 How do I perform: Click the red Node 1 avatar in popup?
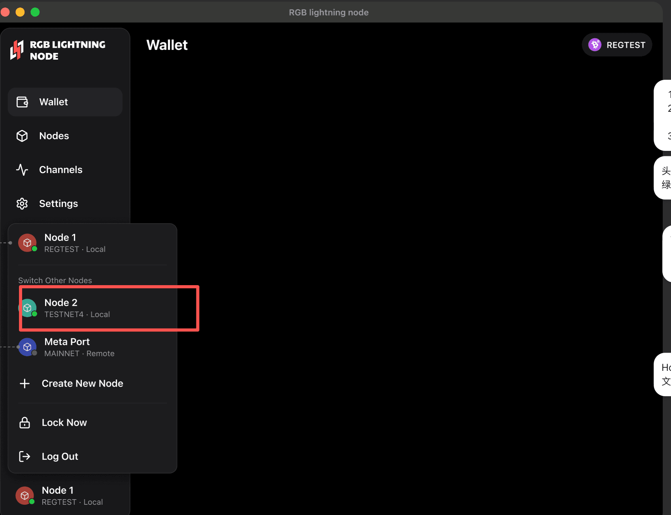pos(27,243)
